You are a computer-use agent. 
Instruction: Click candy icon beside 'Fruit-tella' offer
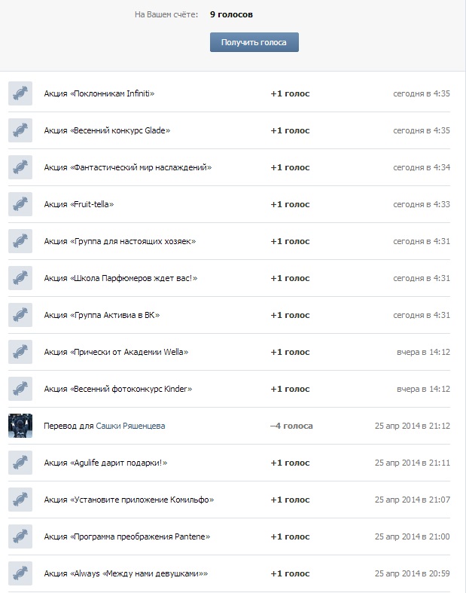tap(20, 204)
